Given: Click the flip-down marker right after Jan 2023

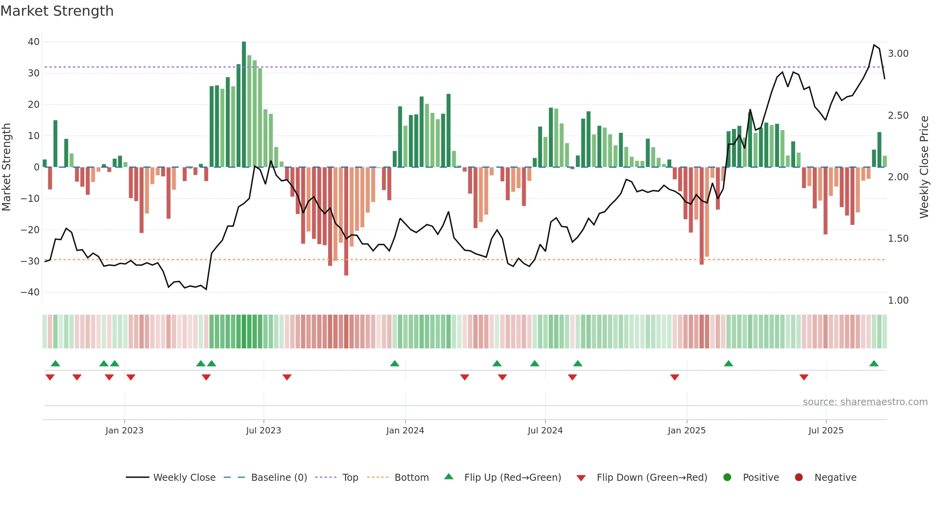Looking at the screenshot, I should pyautogui.click(x=131, y=377).
